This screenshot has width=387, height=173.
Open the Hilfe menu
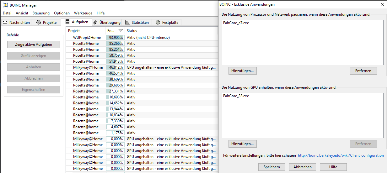[x=101, y=13]
